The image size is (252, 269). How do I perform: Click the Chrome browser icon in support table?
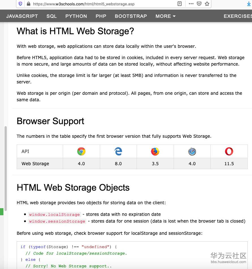tap(81, 151)
